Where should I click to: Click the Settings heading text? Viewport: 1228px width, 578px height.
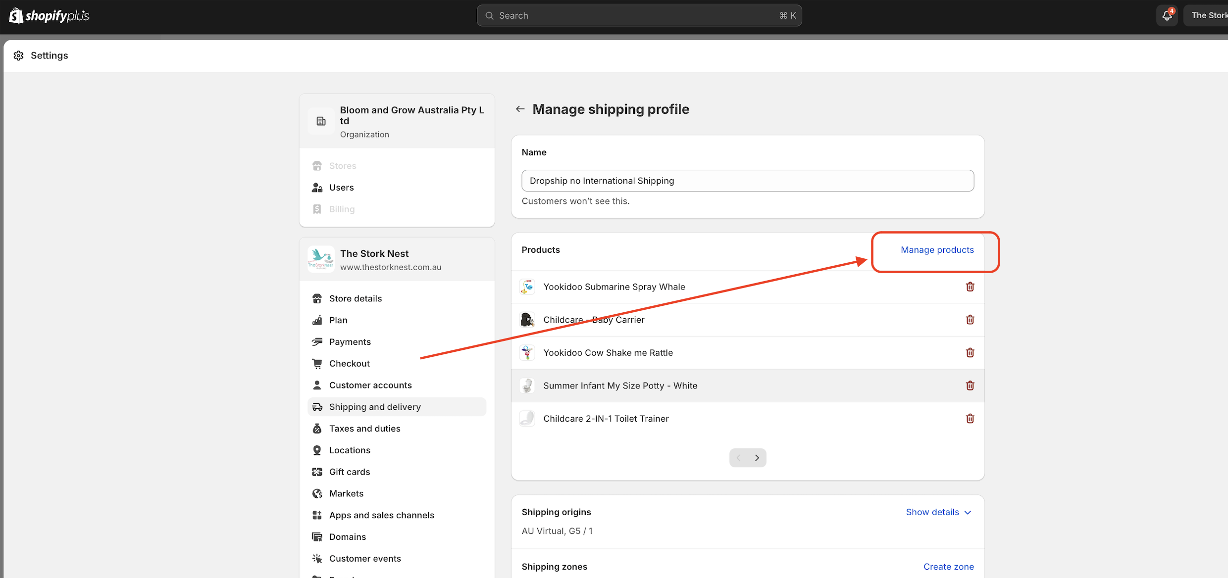click(50, 55)
